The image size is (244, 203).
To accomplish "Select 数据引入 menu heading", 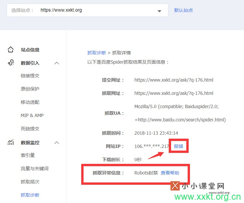I will (x=30, y=63).
